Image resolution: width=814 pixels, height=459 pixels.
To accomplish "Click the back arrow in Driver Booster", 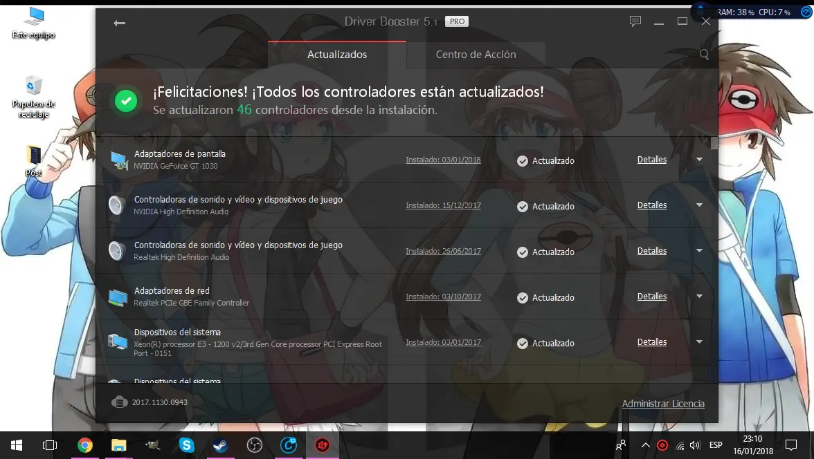I will click(119, 22).
